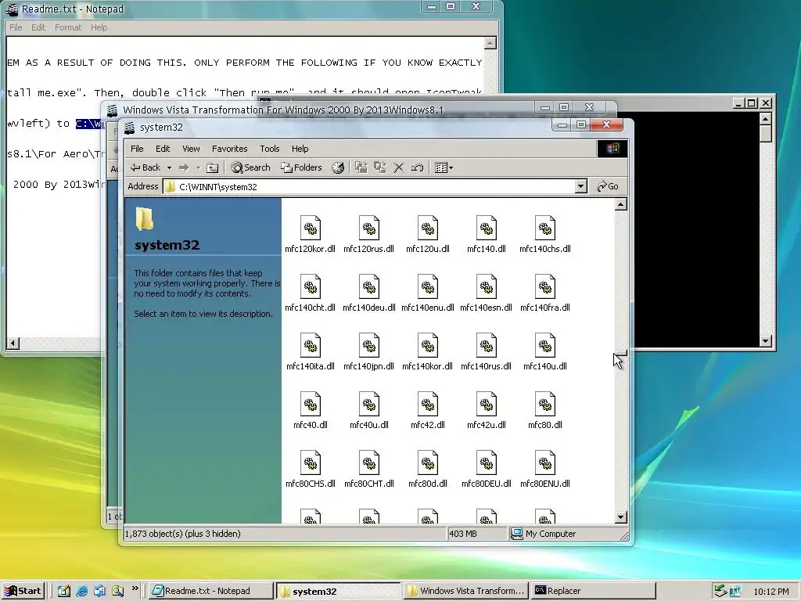This screenshot has width=801, height=601.
Task: Select the mfc140chs.dll file
Action: 545,234
